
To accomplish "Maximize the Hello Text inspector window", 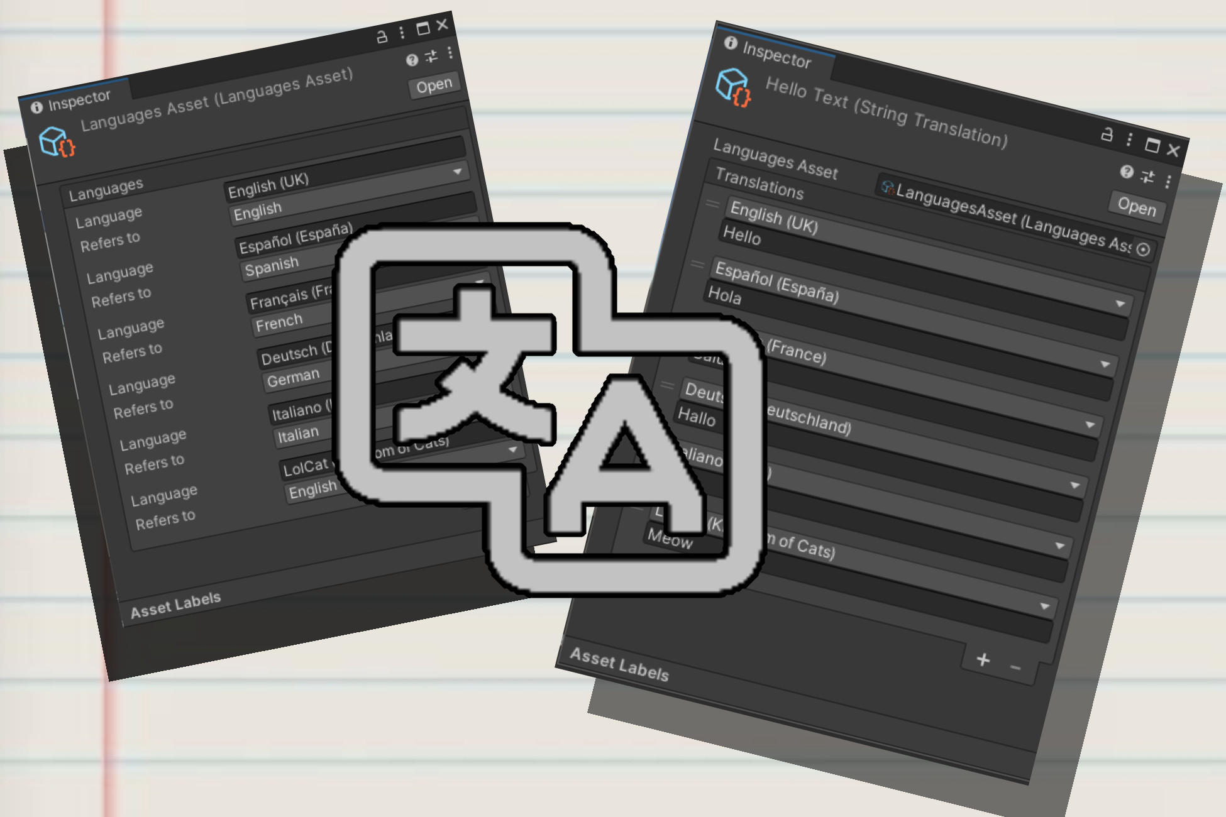I will [1152, 145].
